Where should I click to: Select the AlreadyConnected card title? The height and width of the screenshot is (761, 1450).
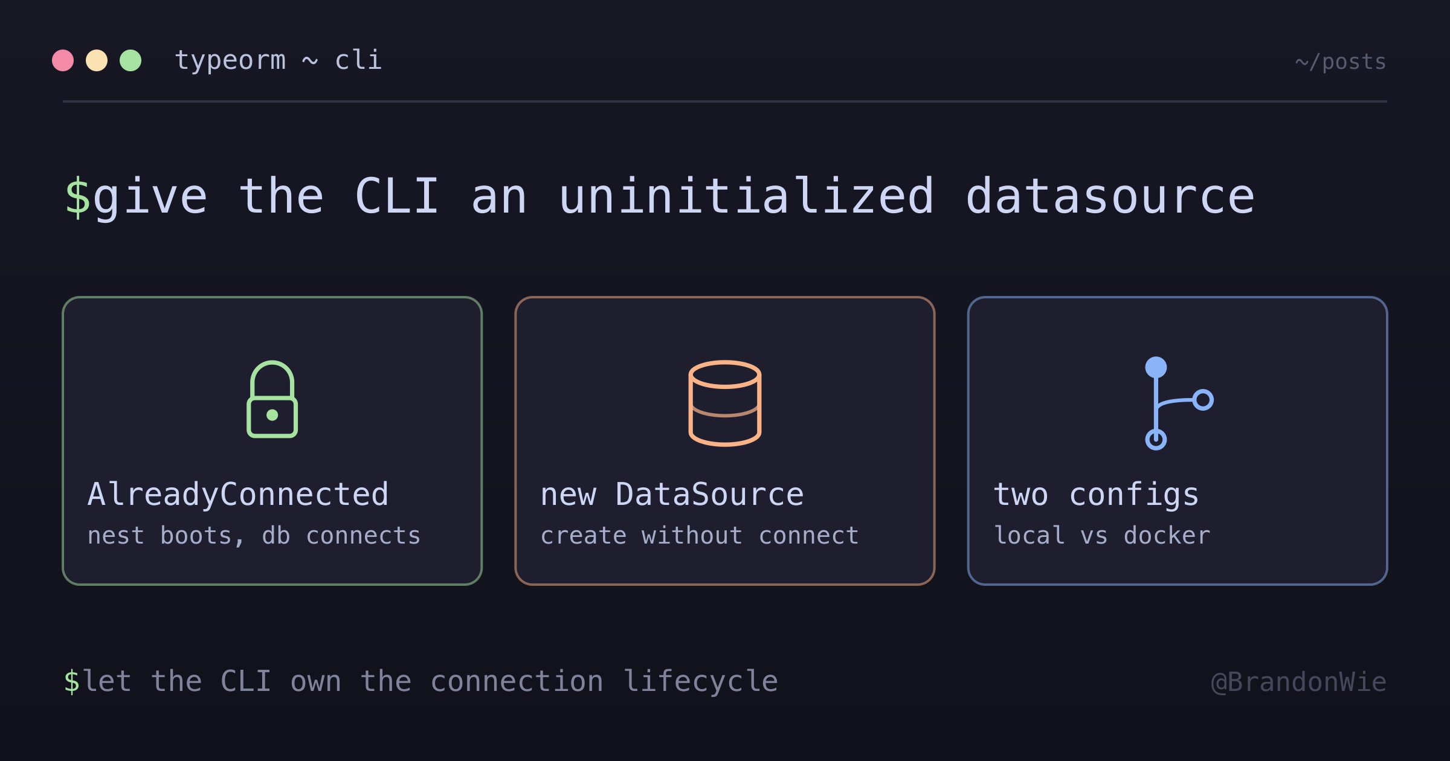pos(238,494)
